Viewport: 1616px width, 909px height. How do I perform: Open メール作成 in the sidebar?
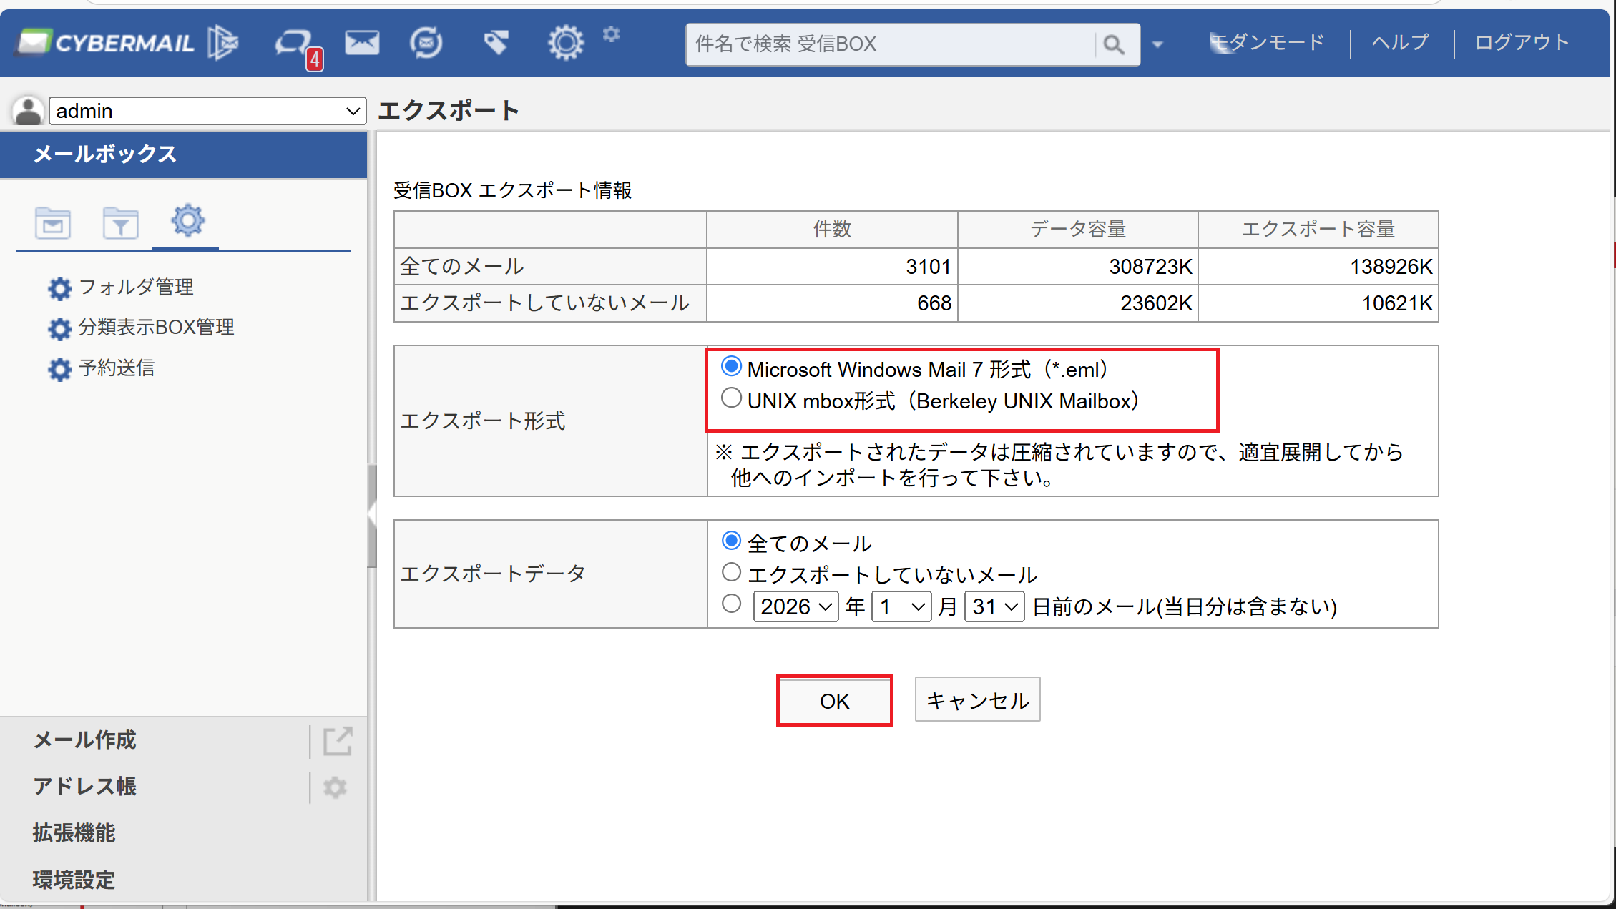pos(84,740)
